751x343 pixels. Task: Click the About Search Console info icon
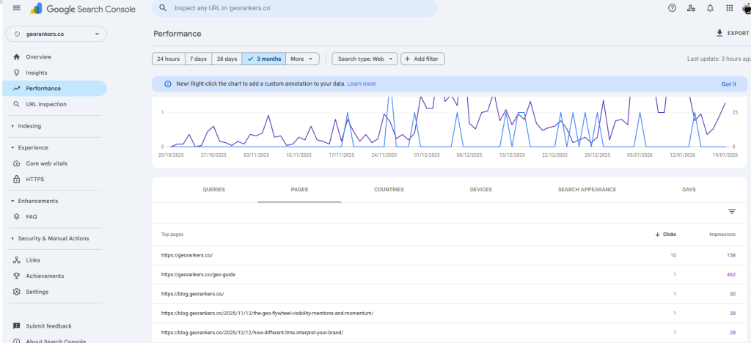pyautogui.click(x=17, y=341)
